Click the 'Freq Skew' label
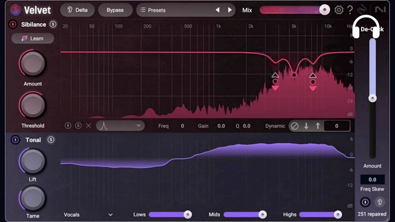This screenshot has height=222, width=395. 372,189
